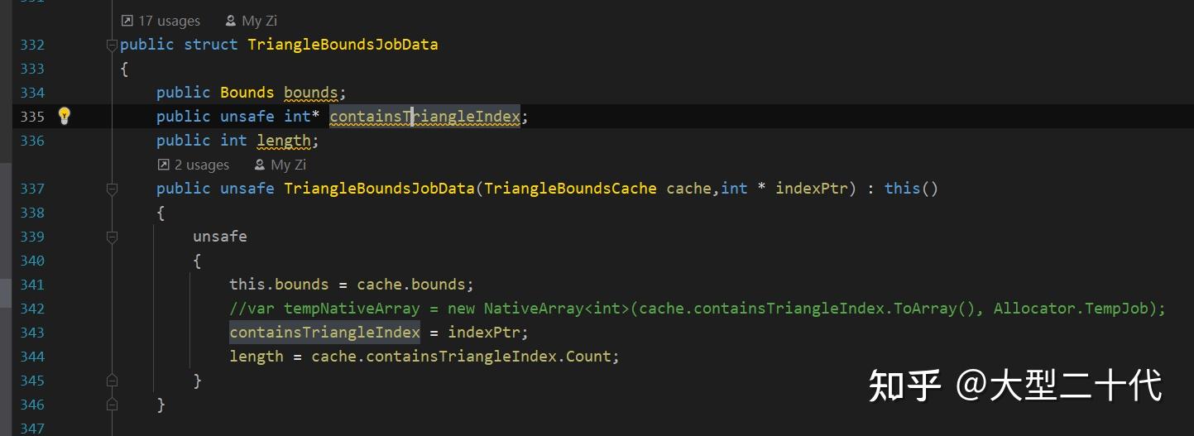Click line number 341 in the gutter
This screenshot has width=1194, height=436.
point(32,285)
